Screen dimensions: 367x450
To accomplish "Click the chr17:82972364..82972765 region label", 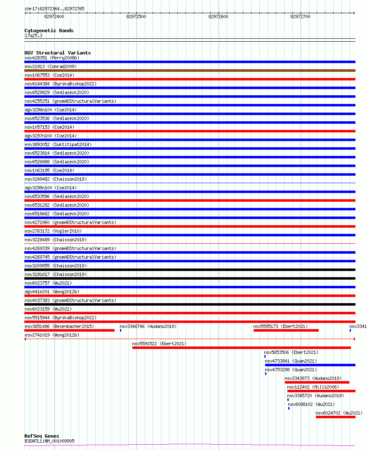I will 54,9.
